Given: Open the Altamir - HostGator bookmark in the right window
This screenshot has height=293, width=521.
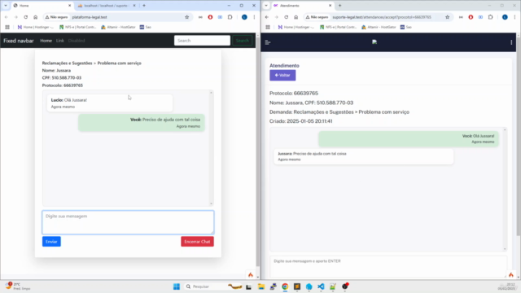Looking at the screenshot, I should [x=379, y=27].
